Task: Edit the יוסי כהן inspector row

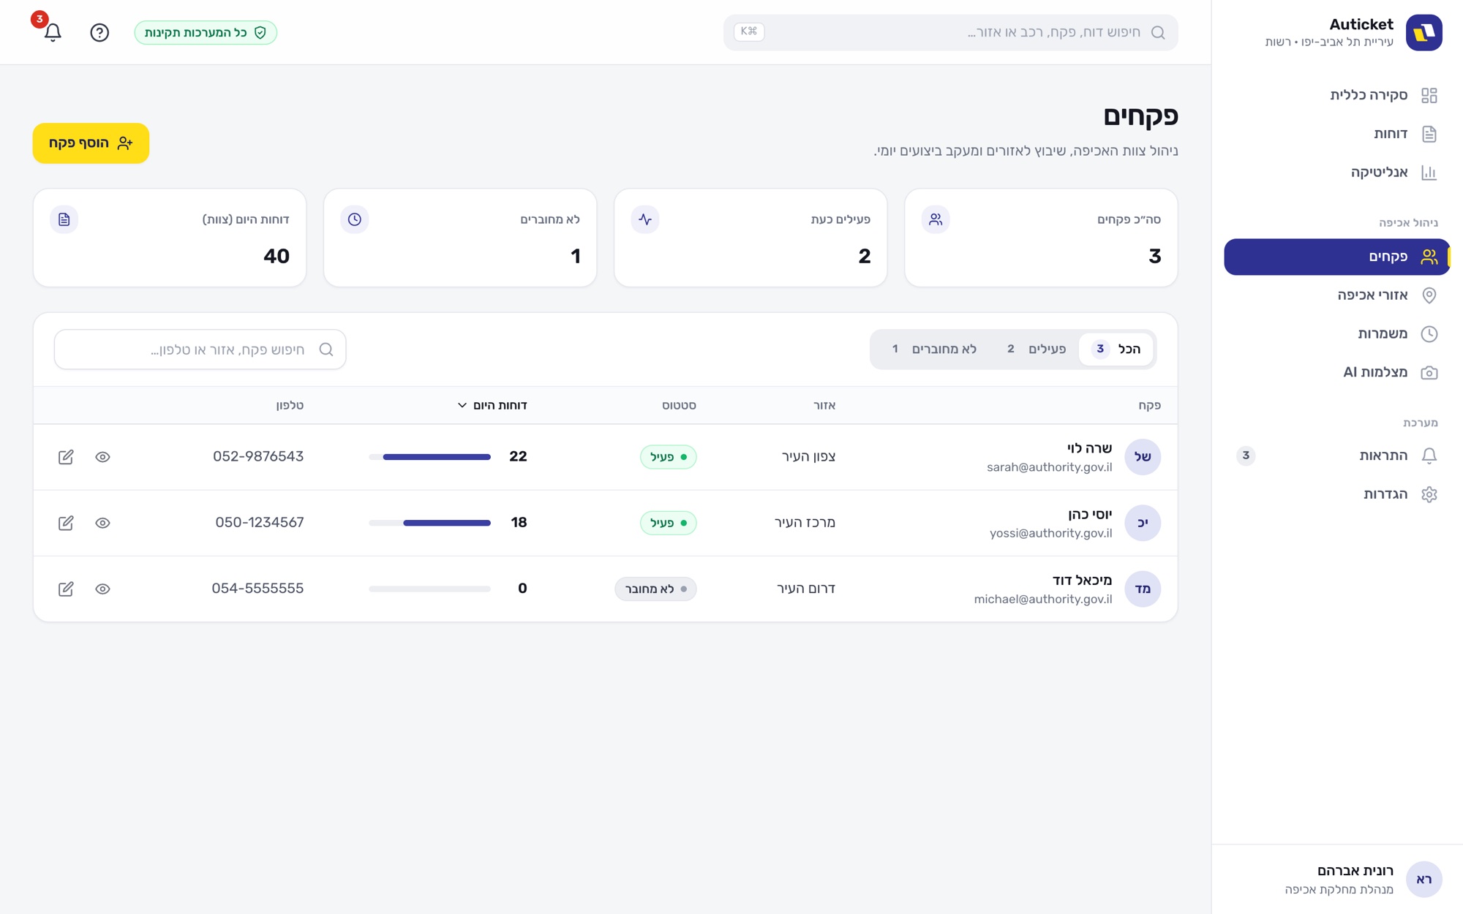Action: click(66, 523)
